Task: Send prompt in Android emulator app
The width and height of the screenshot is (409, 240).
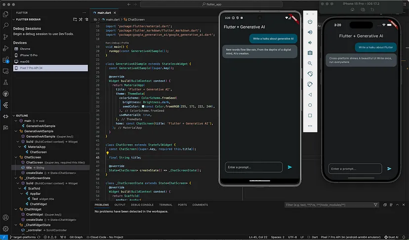Action: pyautogui.click(x=290, y=167)
